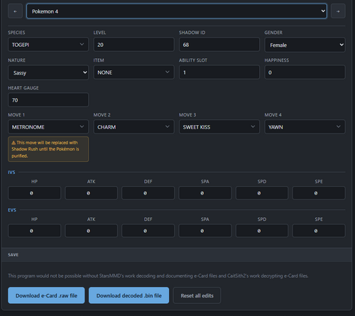
Task: Edit the Happiness field
Action: [x=305, y=72]
